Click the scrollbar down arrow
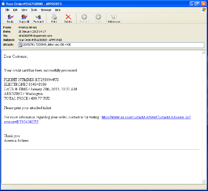Image resolution: width=208 pixels, height=191 pixels. (204, 181)
